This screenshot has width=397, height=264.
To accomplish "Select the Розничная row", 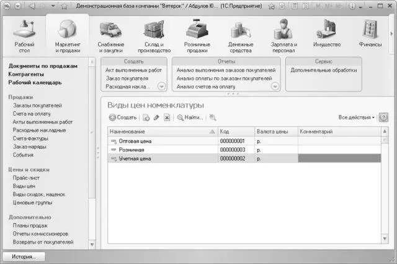I will 244,150.
